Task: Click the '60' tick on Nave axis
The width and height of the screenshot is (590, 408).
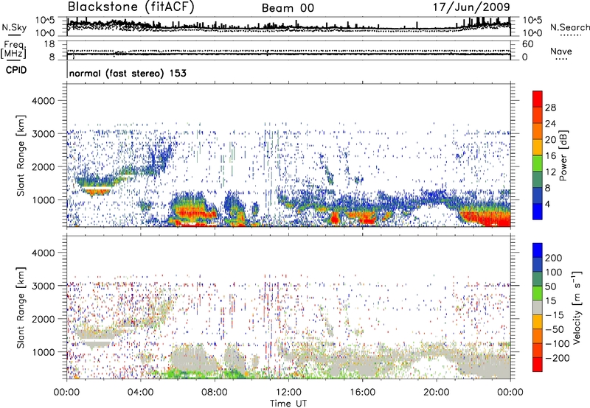Action: click(528, 44)
